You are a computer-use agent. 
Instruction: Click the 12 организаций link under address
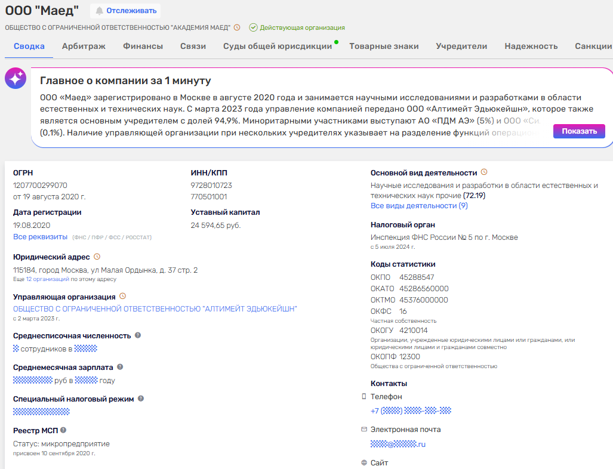(47, 279)
